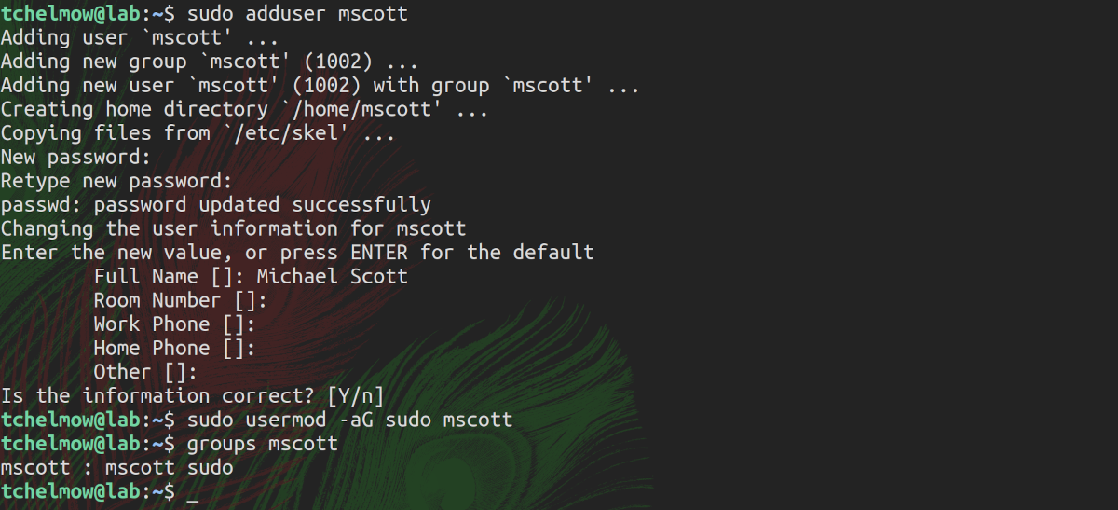Click the 'New password:' prompt line
The image size is (1118, 510).
pyautogui.click(x=75, y=158)
